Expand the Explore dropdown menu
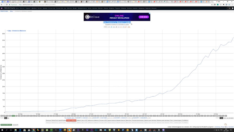The height and width of the screenshot is (132, 234). [x=28, y=8]
